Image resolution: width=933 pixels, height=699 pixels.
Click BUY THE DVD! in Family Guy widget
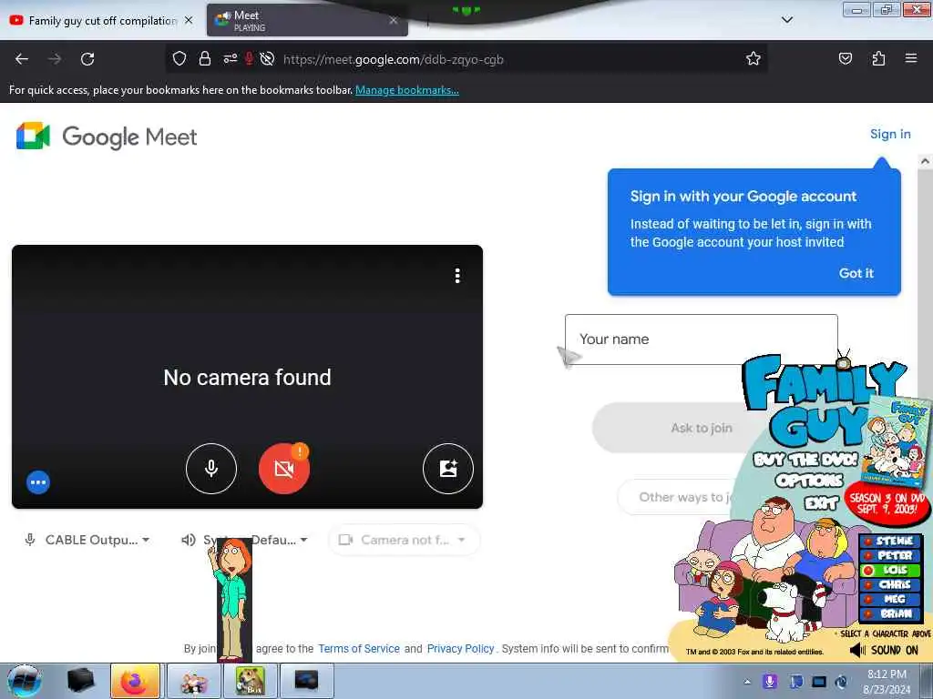tap(805, 460)
